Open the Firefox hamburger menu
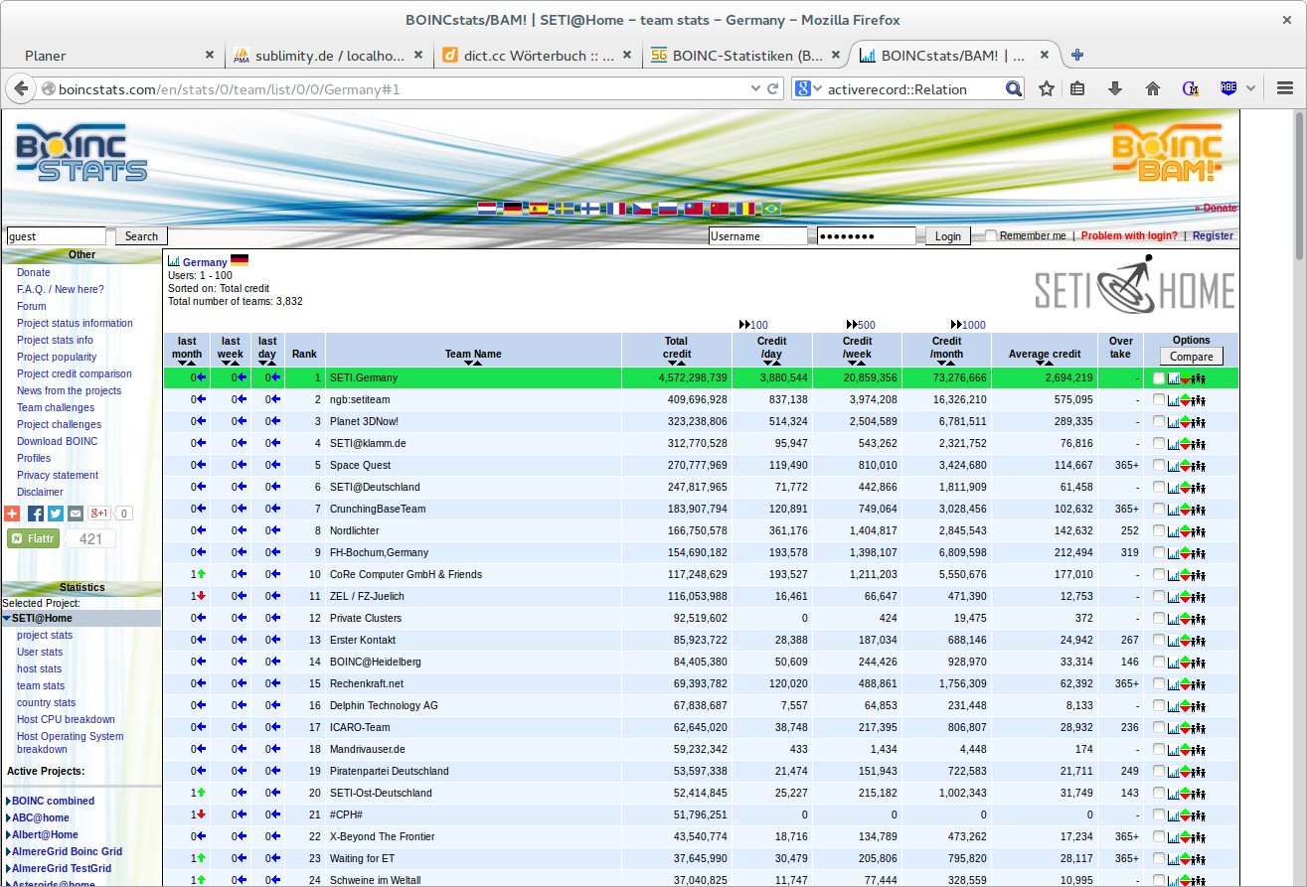The height and width of the screenshot is (887, 1307). [1284, 89]
